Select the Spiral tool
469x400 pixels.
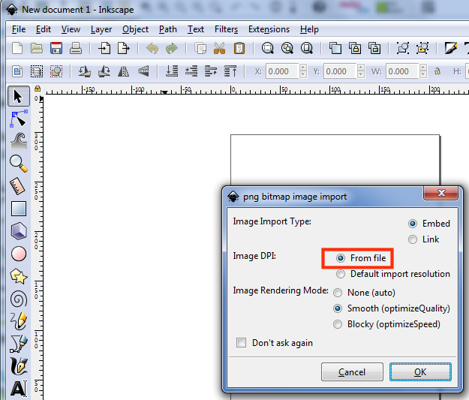click(x=18, y=299)
